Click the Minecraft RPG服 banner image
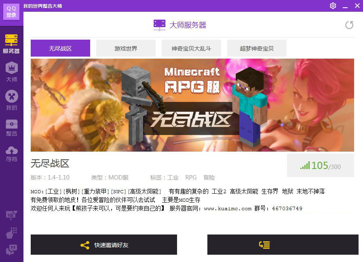This screenshot has height=262, width=363. [x=192, y=105]
